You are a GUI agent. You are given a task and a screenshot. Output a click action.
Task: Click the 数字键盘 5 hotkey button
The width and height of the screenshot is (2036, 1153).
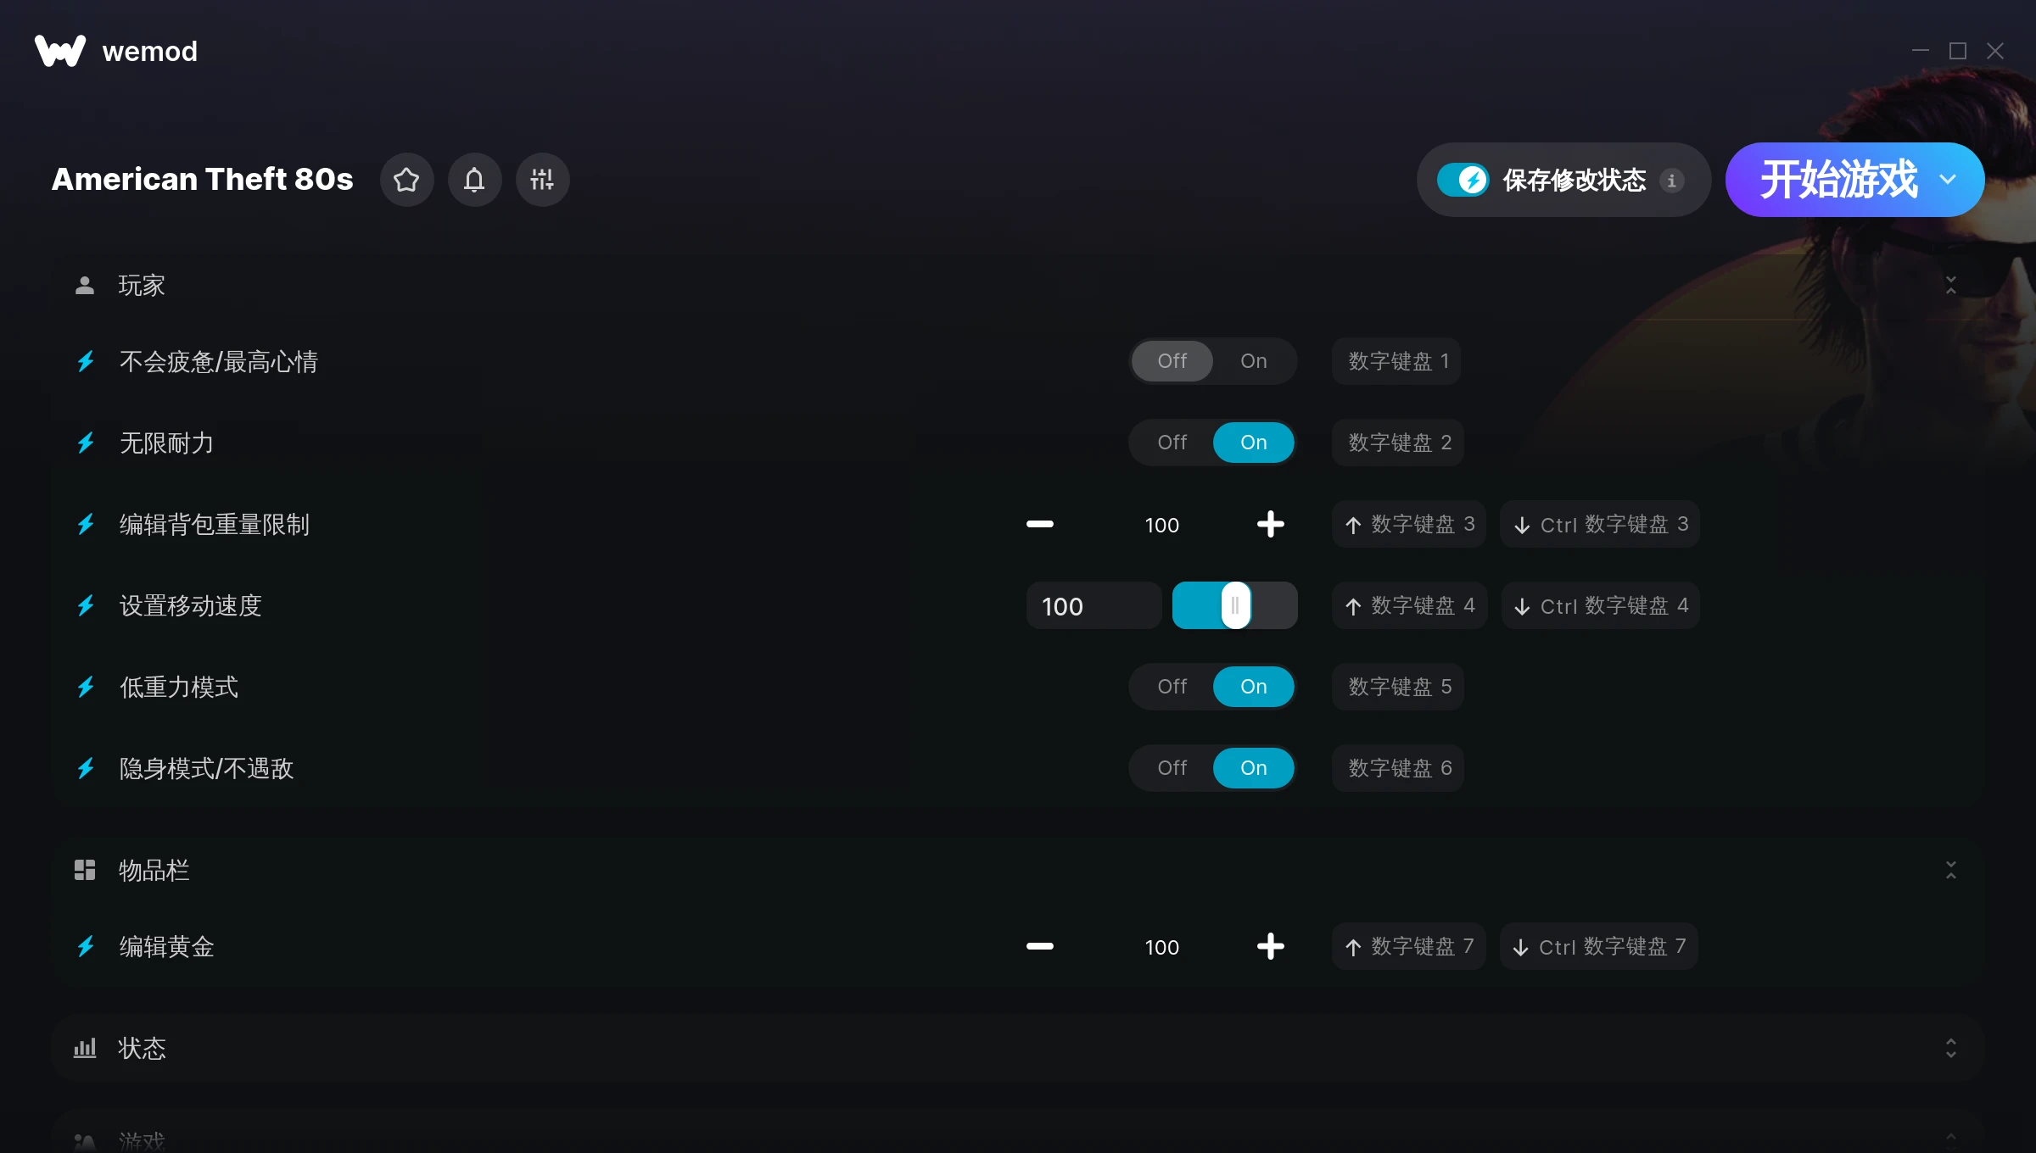pyautogui.click(x=1399, y=687)
